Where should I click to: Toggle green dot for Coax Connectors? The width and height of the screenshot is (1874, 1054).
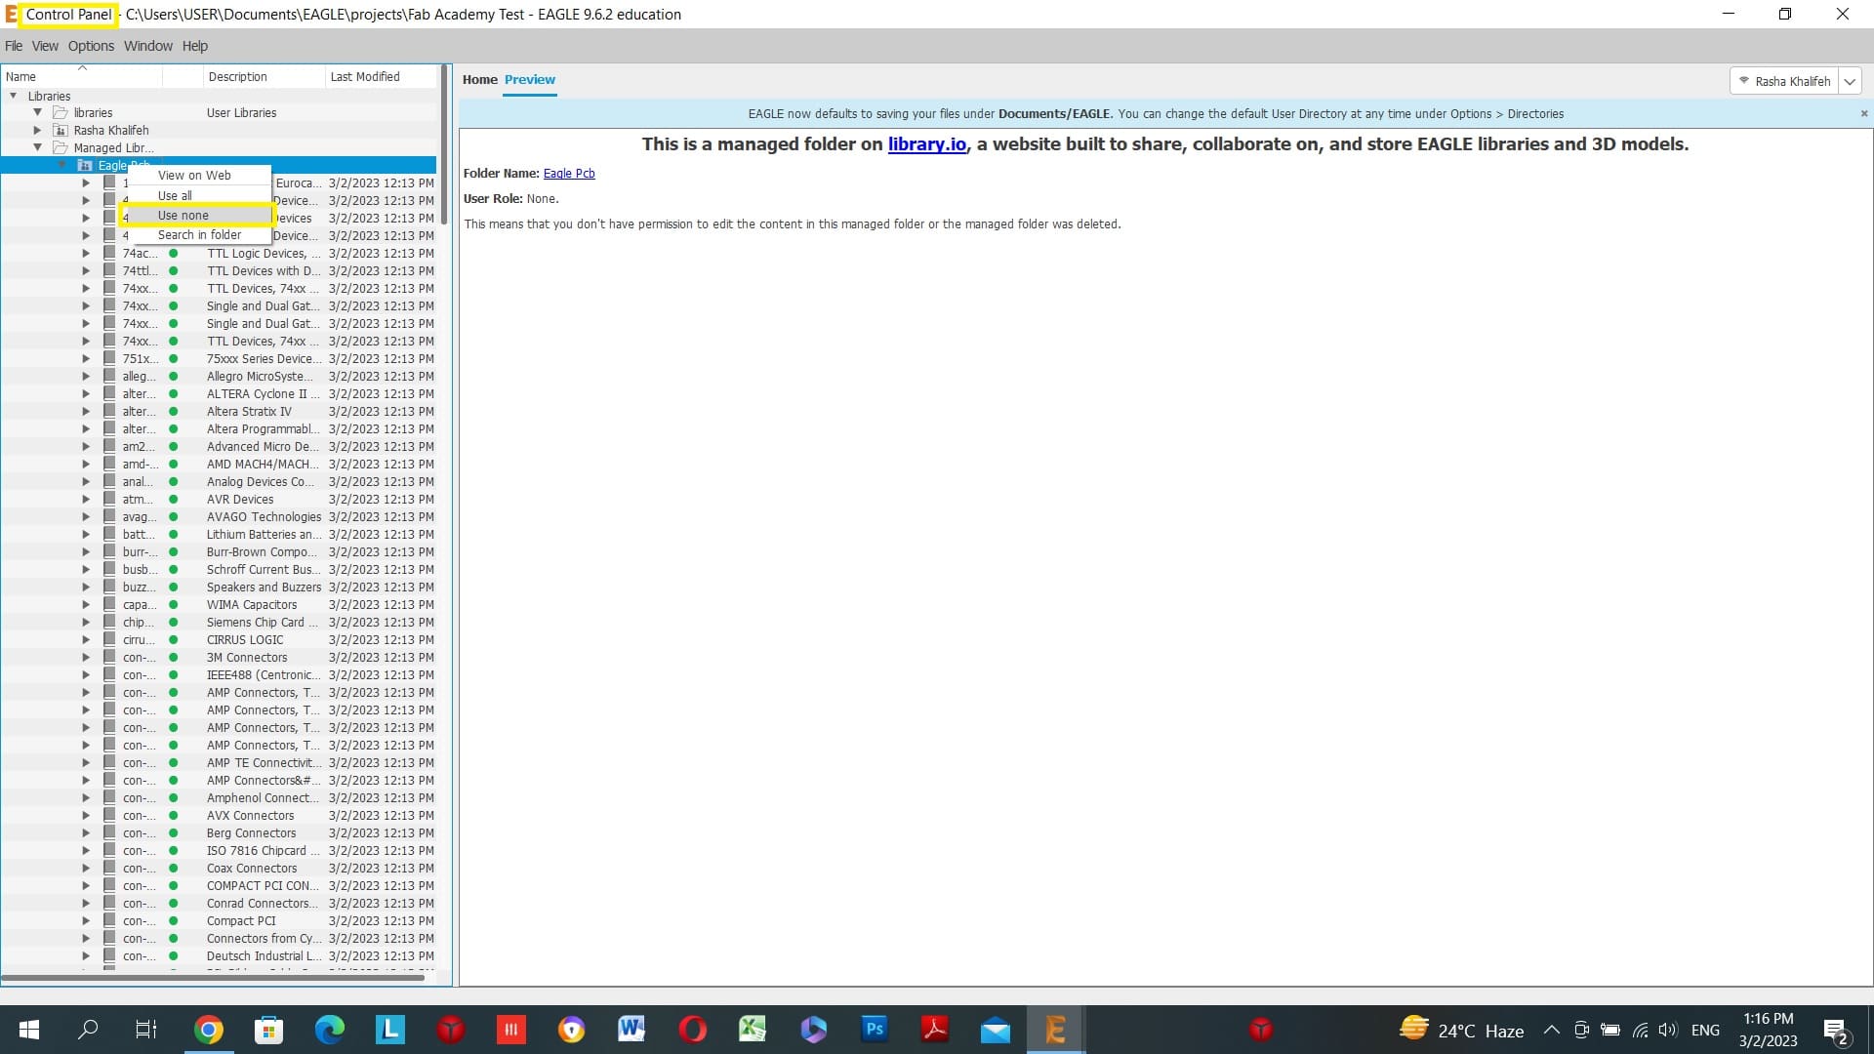pyautogui.click(x=174, y=869)
